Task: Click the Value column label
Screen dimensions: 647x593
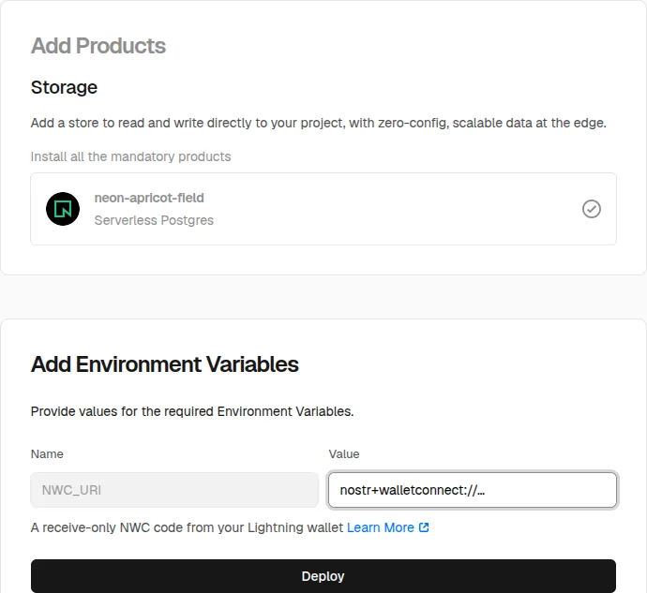Action: (344, 454)
